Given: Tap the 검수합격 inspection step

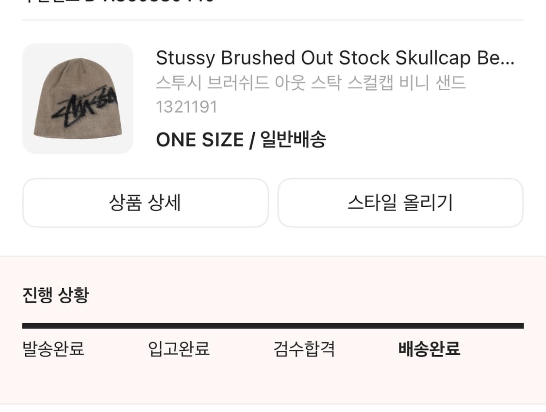Looking at the screenshot, I should pyautogui.click(x=304, y=349).
